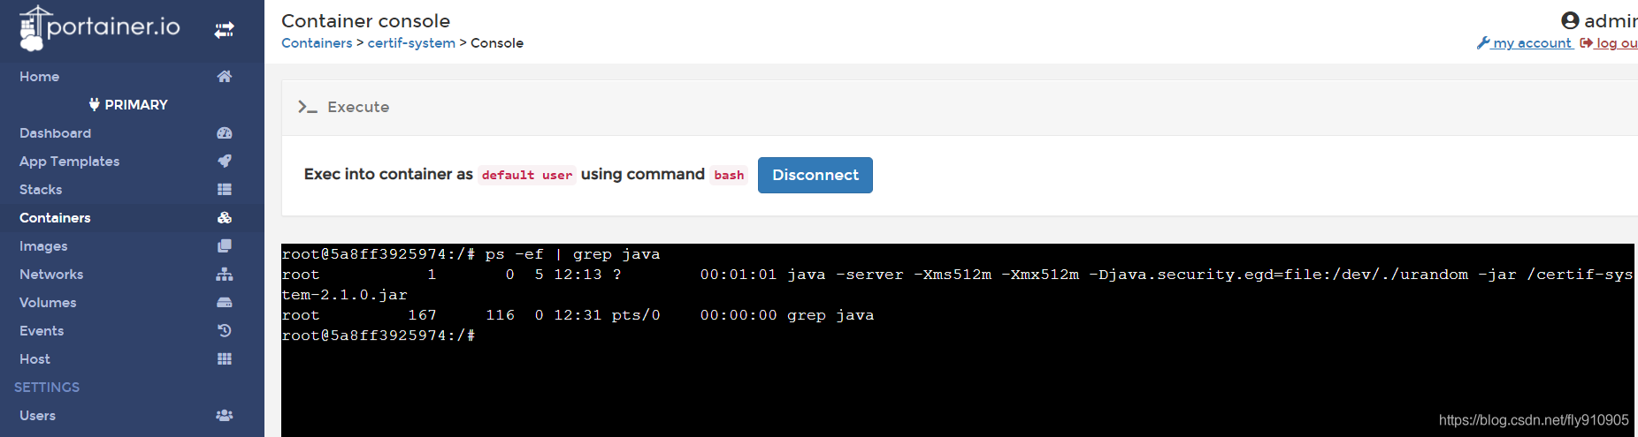Image resolution: width=1638 pixels, height=437 pixels.
Task: Click the App Templates rocket icon
Action: pyautogui.click(x=225, y=162)
